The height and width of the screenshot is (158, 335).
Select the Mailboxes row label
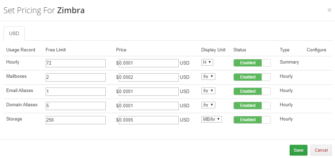click(16, 76)
